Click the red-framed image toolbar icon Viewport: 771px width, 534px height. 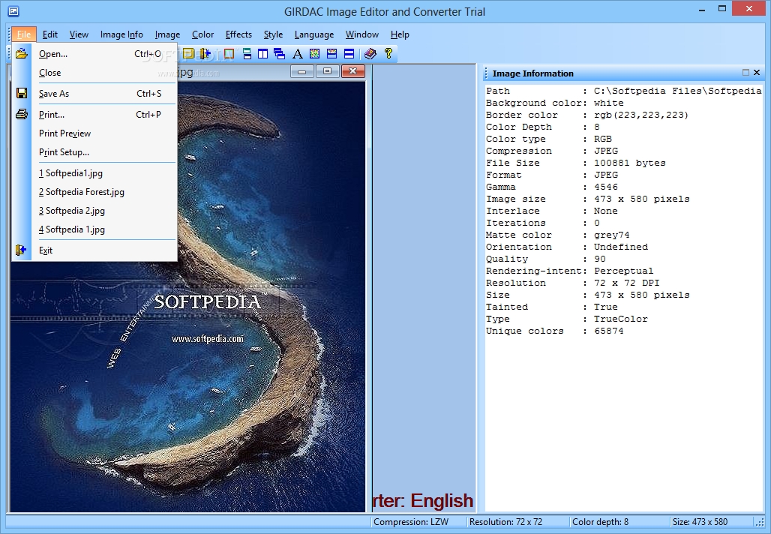[229, 53]
